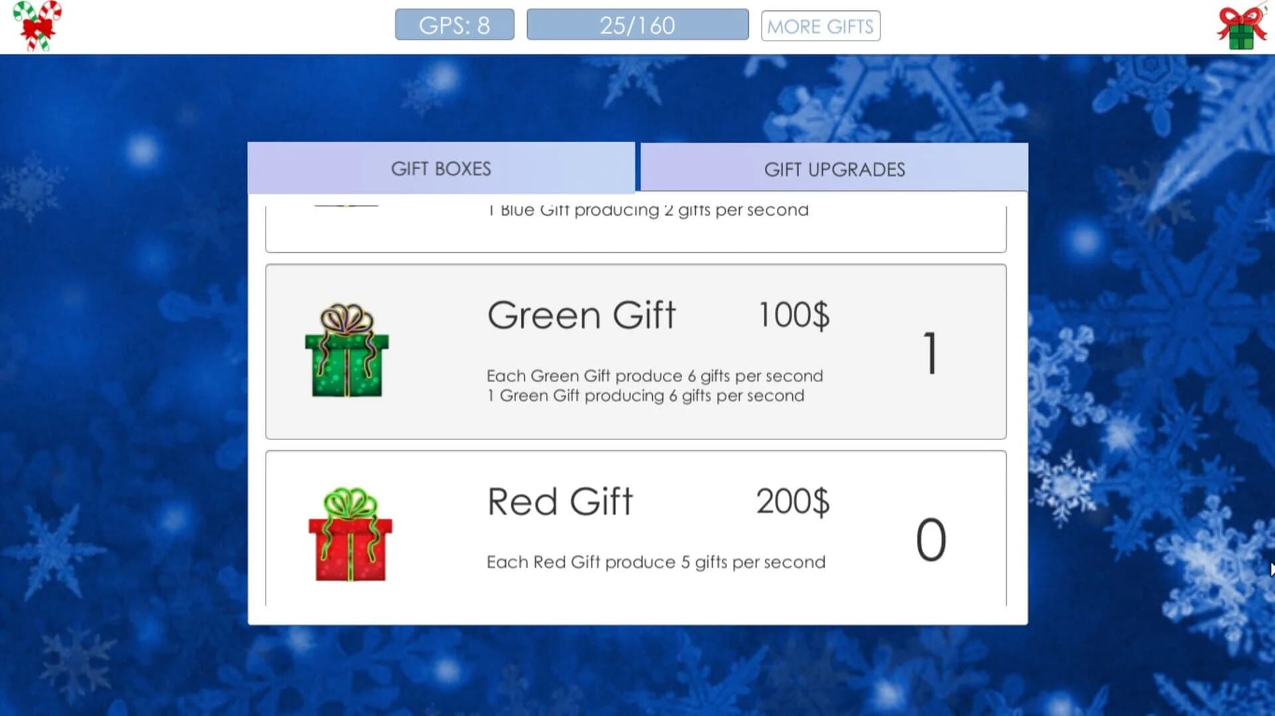Viewport: 1275px width, 716px height.
Task: Purchase the Red Gift for 200$
Action: tap(636, 531)
